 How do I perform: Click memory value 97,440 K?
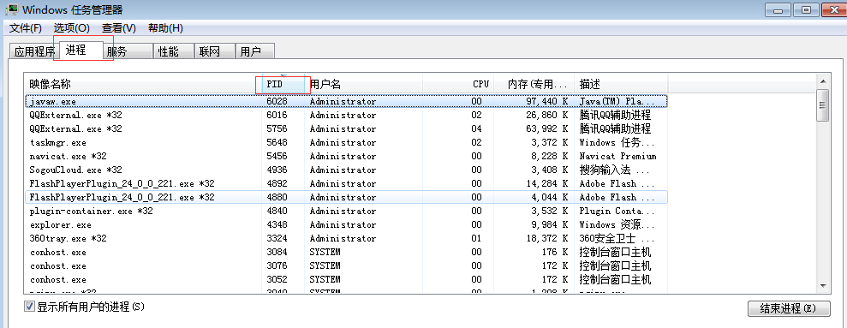click(547, 101)
